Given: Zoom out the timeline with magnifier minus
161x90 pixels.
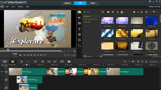Looking at the screenshot, I should [125, 62].
